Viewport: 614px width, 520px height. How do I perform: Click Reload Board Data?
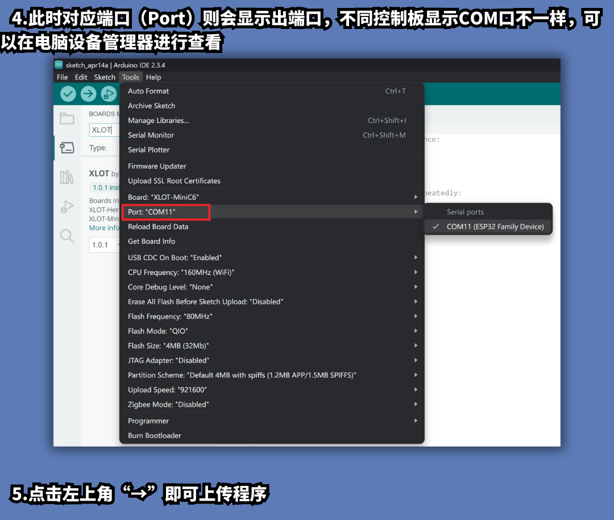pos(272,226)
